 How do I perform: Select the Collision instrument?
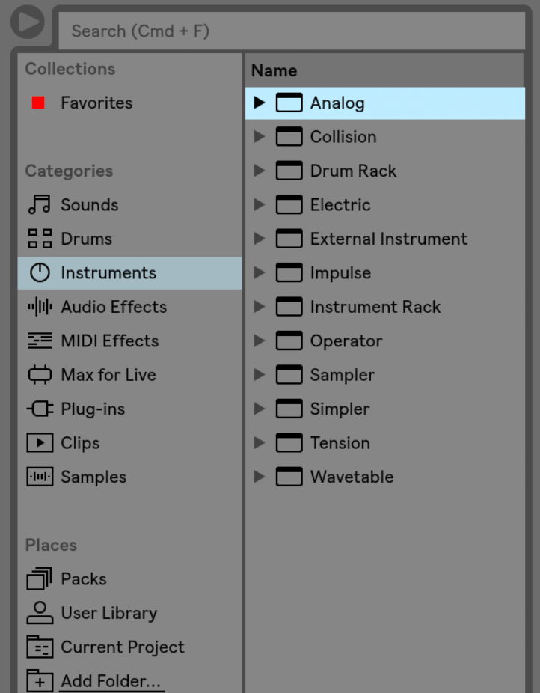point(343,136)
